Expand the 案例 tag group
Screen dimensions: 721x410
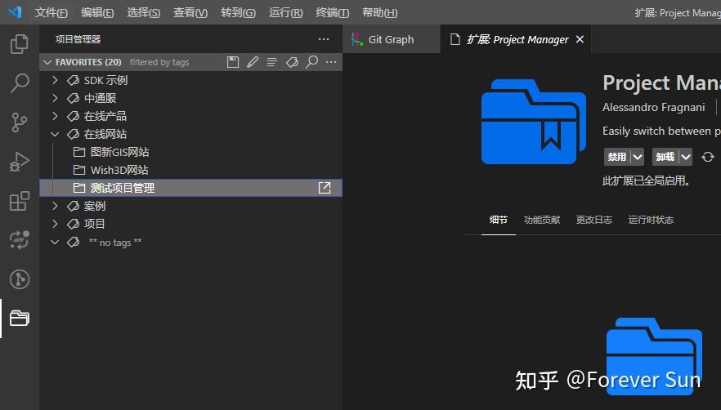click(55, 206)
